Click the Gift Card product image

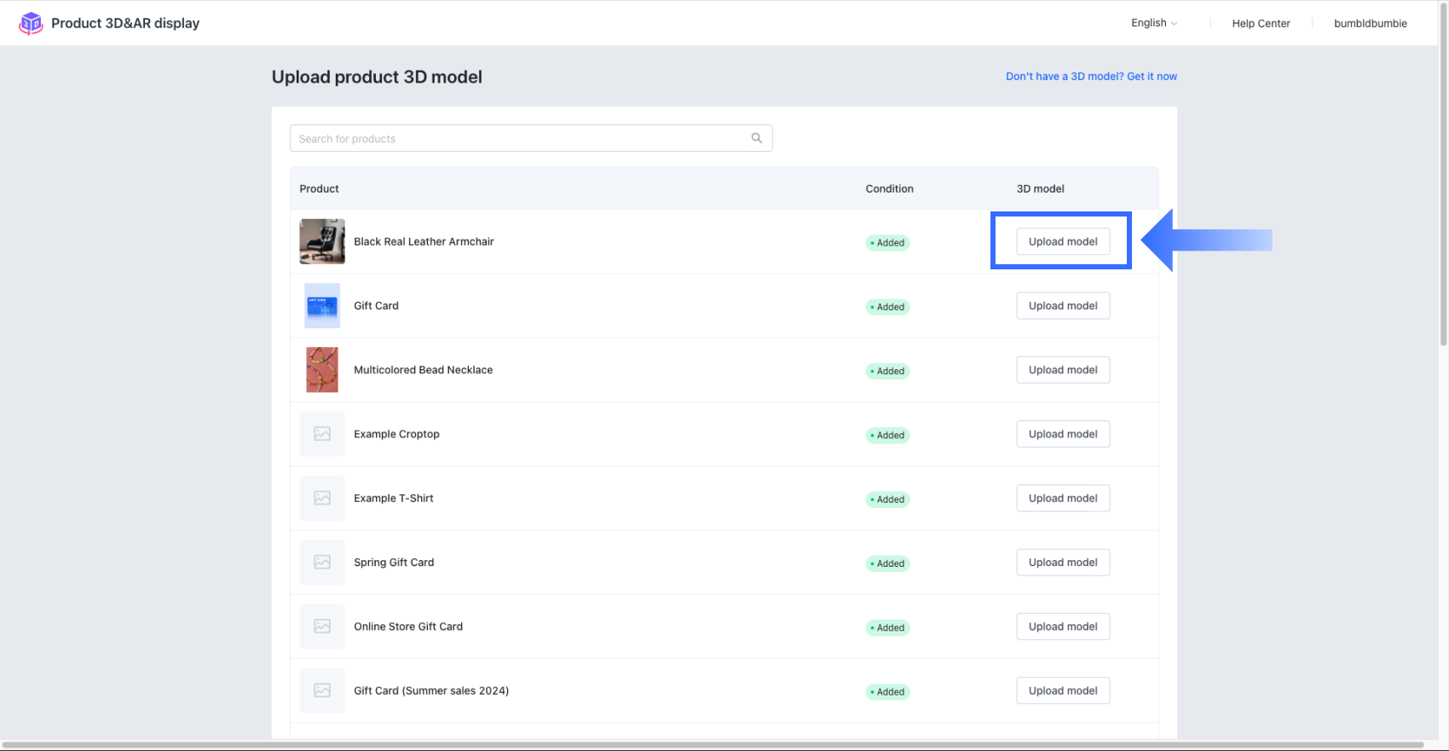pos(322,306)
